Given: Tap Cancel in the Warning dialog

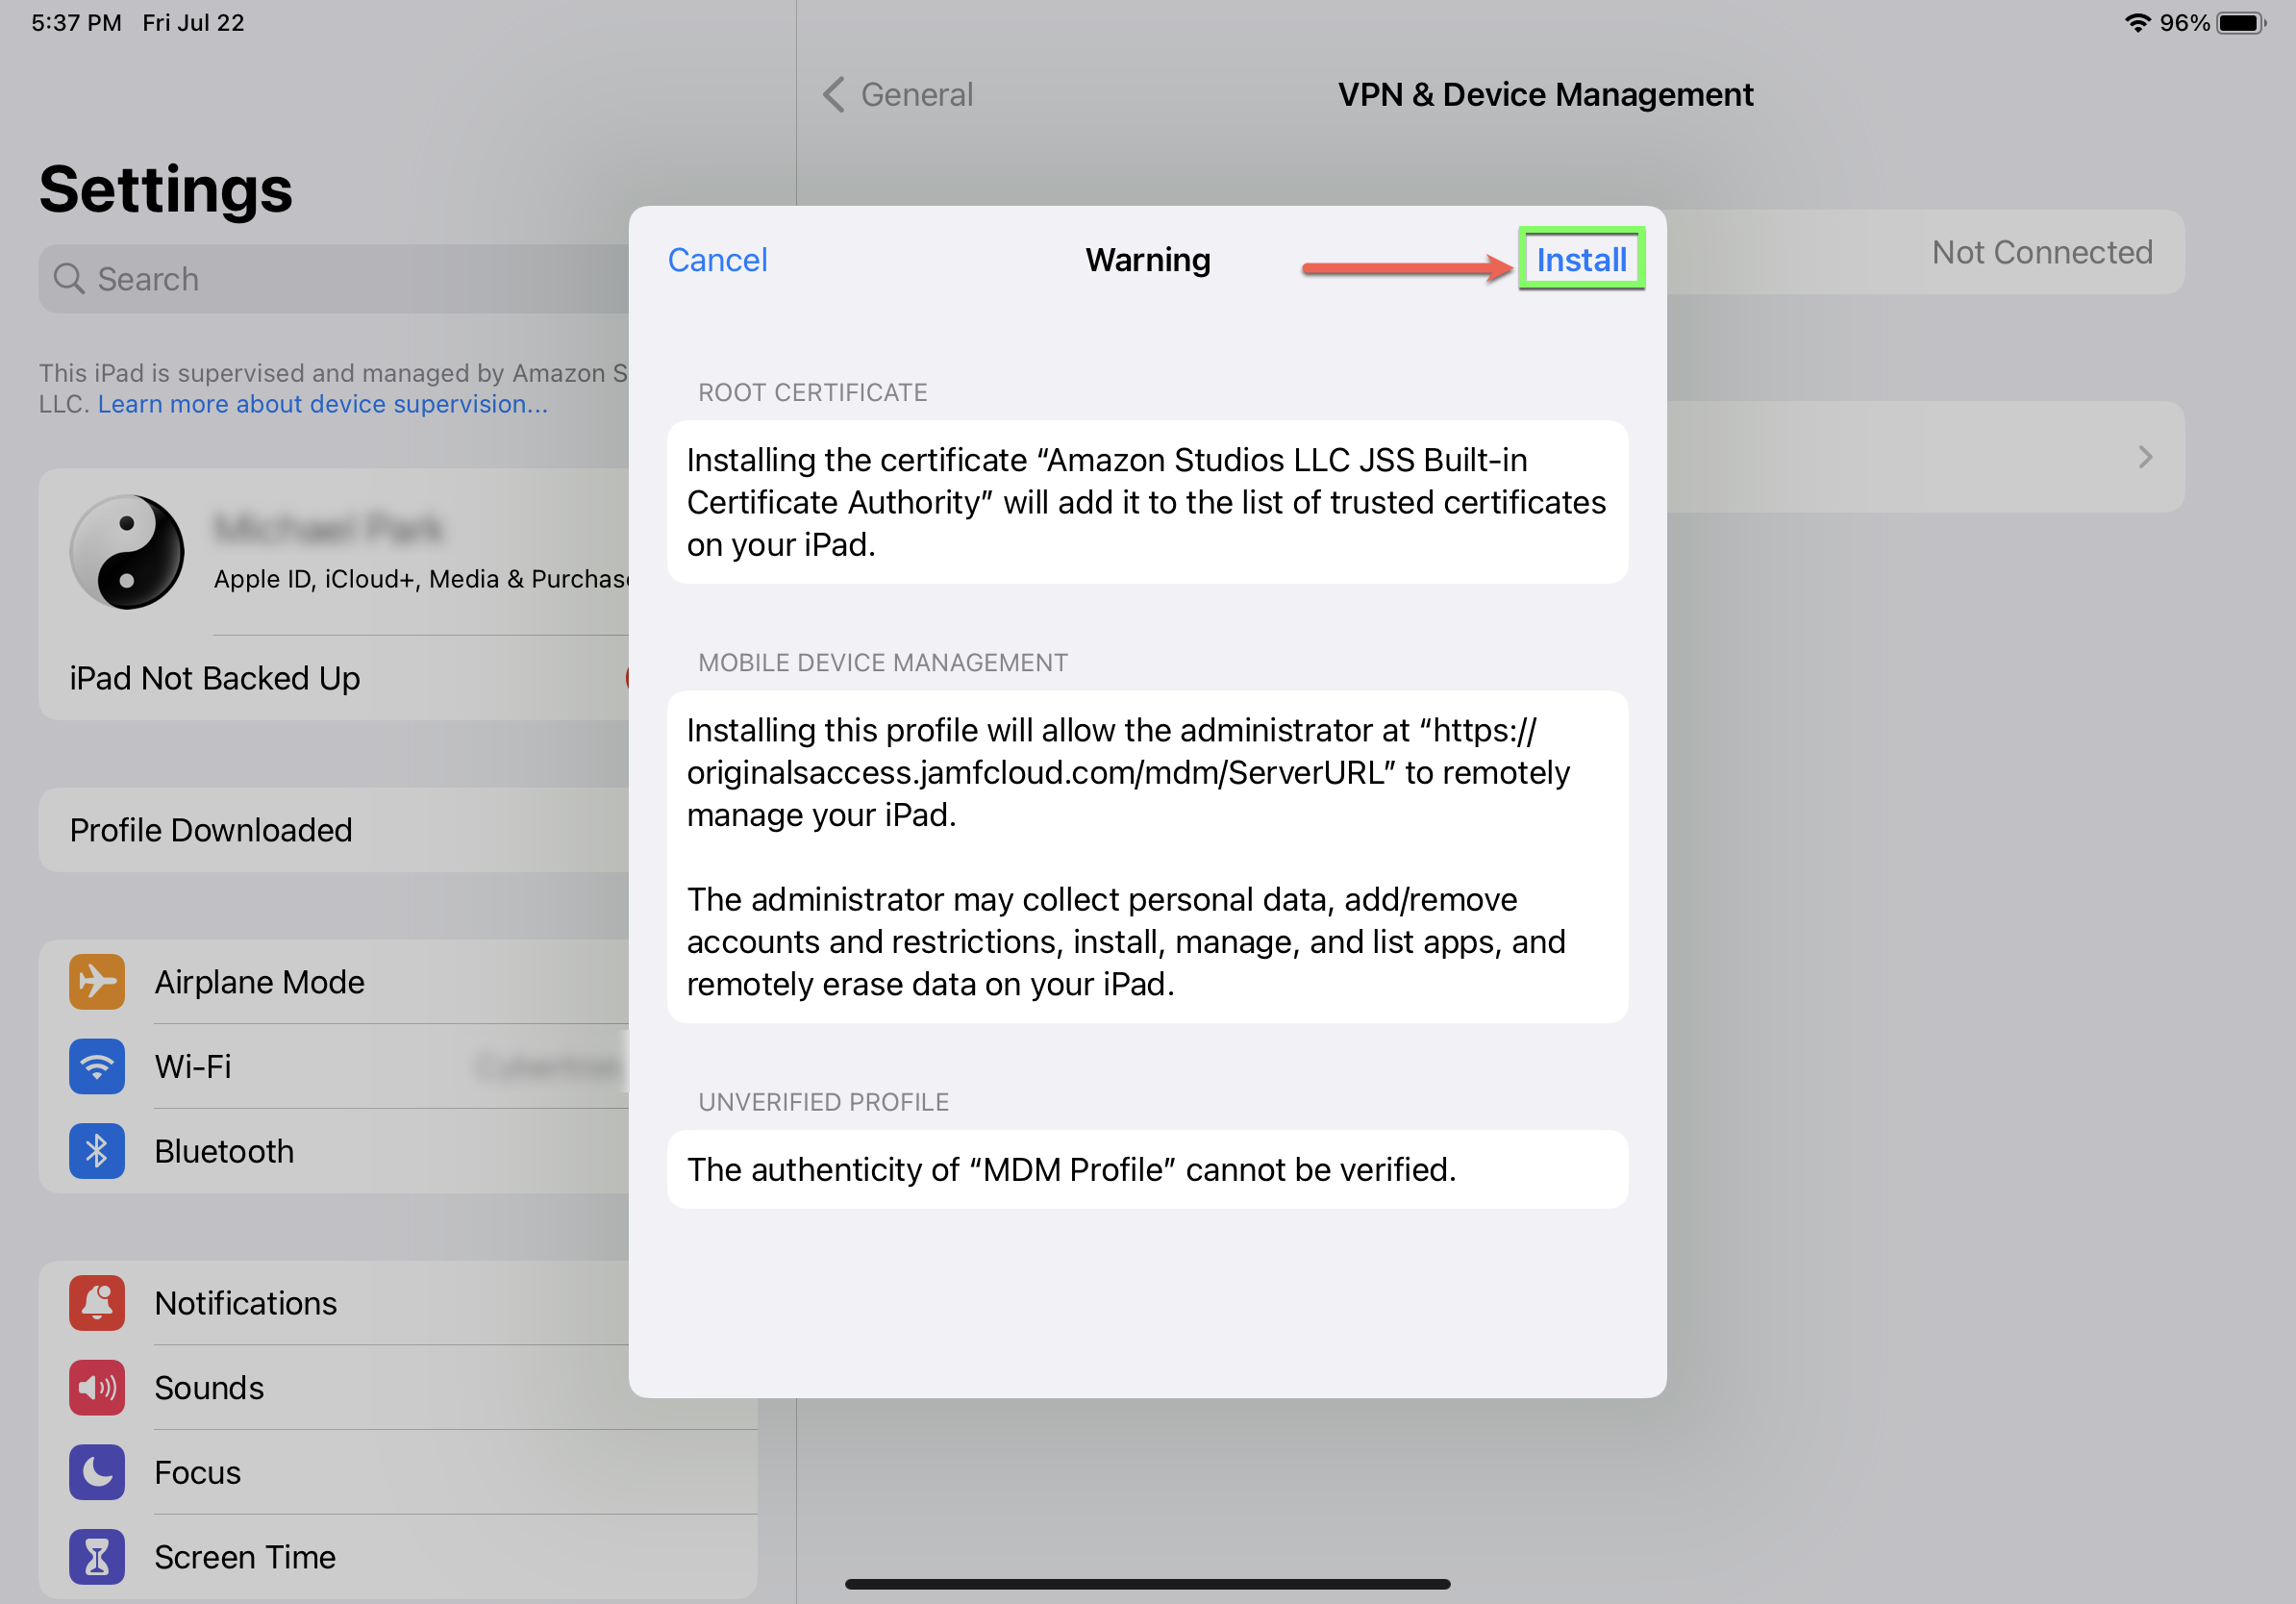Looking at the screenshot, I should click(717, 260).
